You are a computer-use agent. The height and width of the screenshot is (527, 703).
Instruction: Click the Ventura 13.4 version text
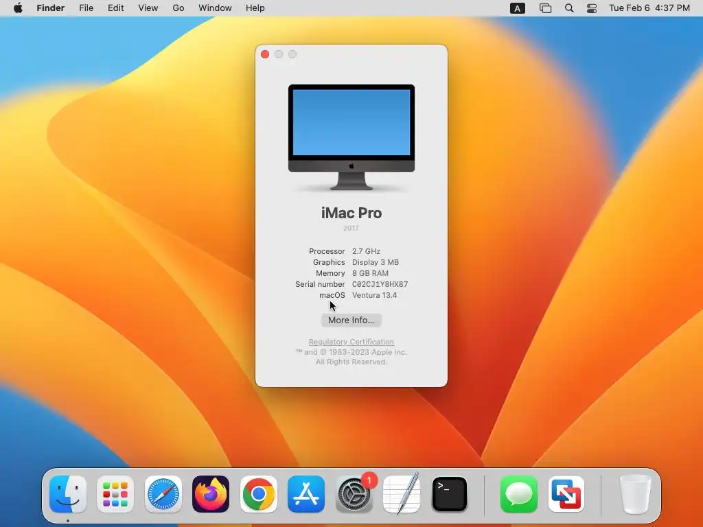[374, 295]
